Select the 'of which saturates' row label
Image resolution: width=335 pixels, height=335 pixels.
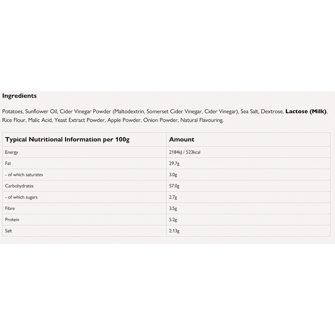(24, 174)
